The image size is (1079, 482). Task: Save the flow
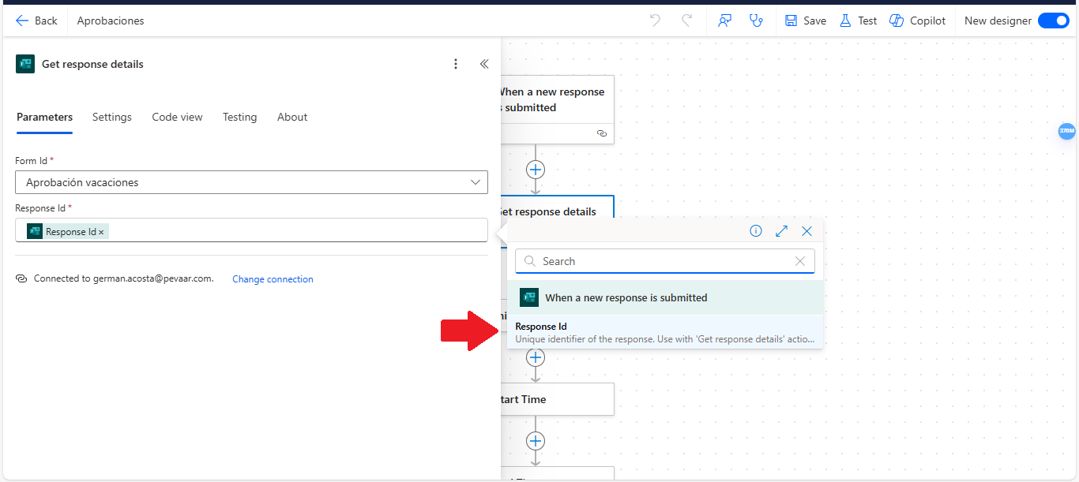[806, 21]
